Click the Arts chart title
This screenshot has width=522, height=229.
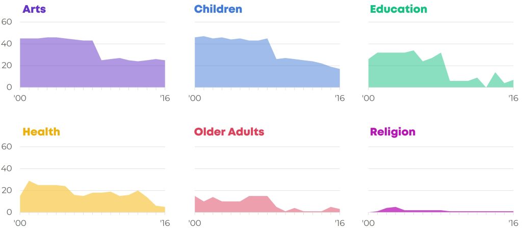point(34,9)
